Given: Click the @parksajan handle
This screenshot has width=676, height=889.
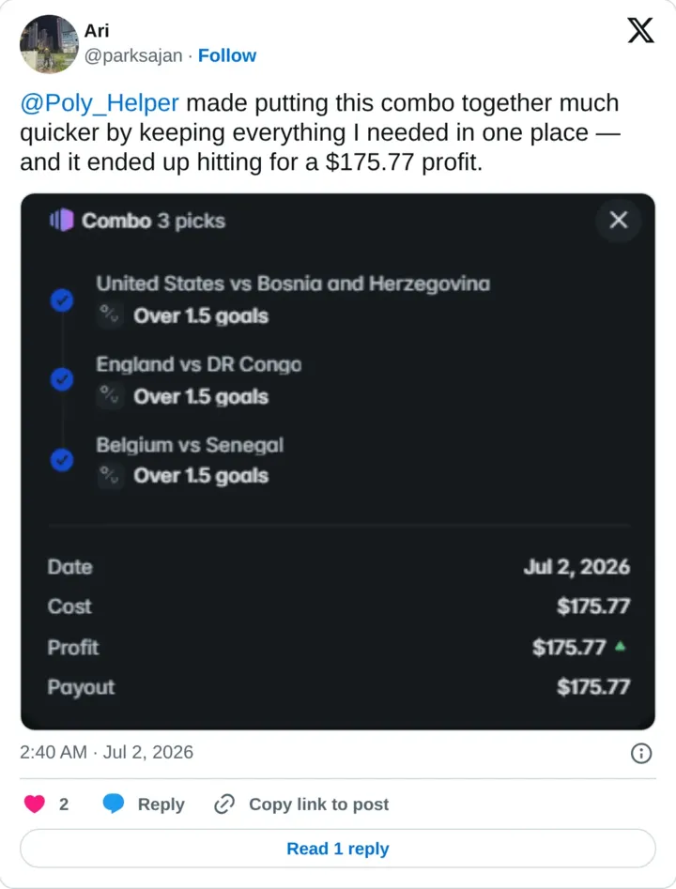Looking at the screenshot, I should (133, 55).
